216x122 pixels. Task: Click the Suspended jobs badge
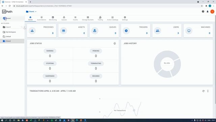(50, 76)
